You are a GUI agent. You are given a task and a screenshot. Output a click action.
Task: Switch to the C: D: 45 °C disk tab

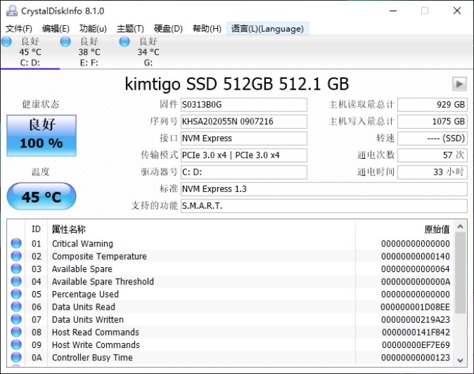(30, 51)
